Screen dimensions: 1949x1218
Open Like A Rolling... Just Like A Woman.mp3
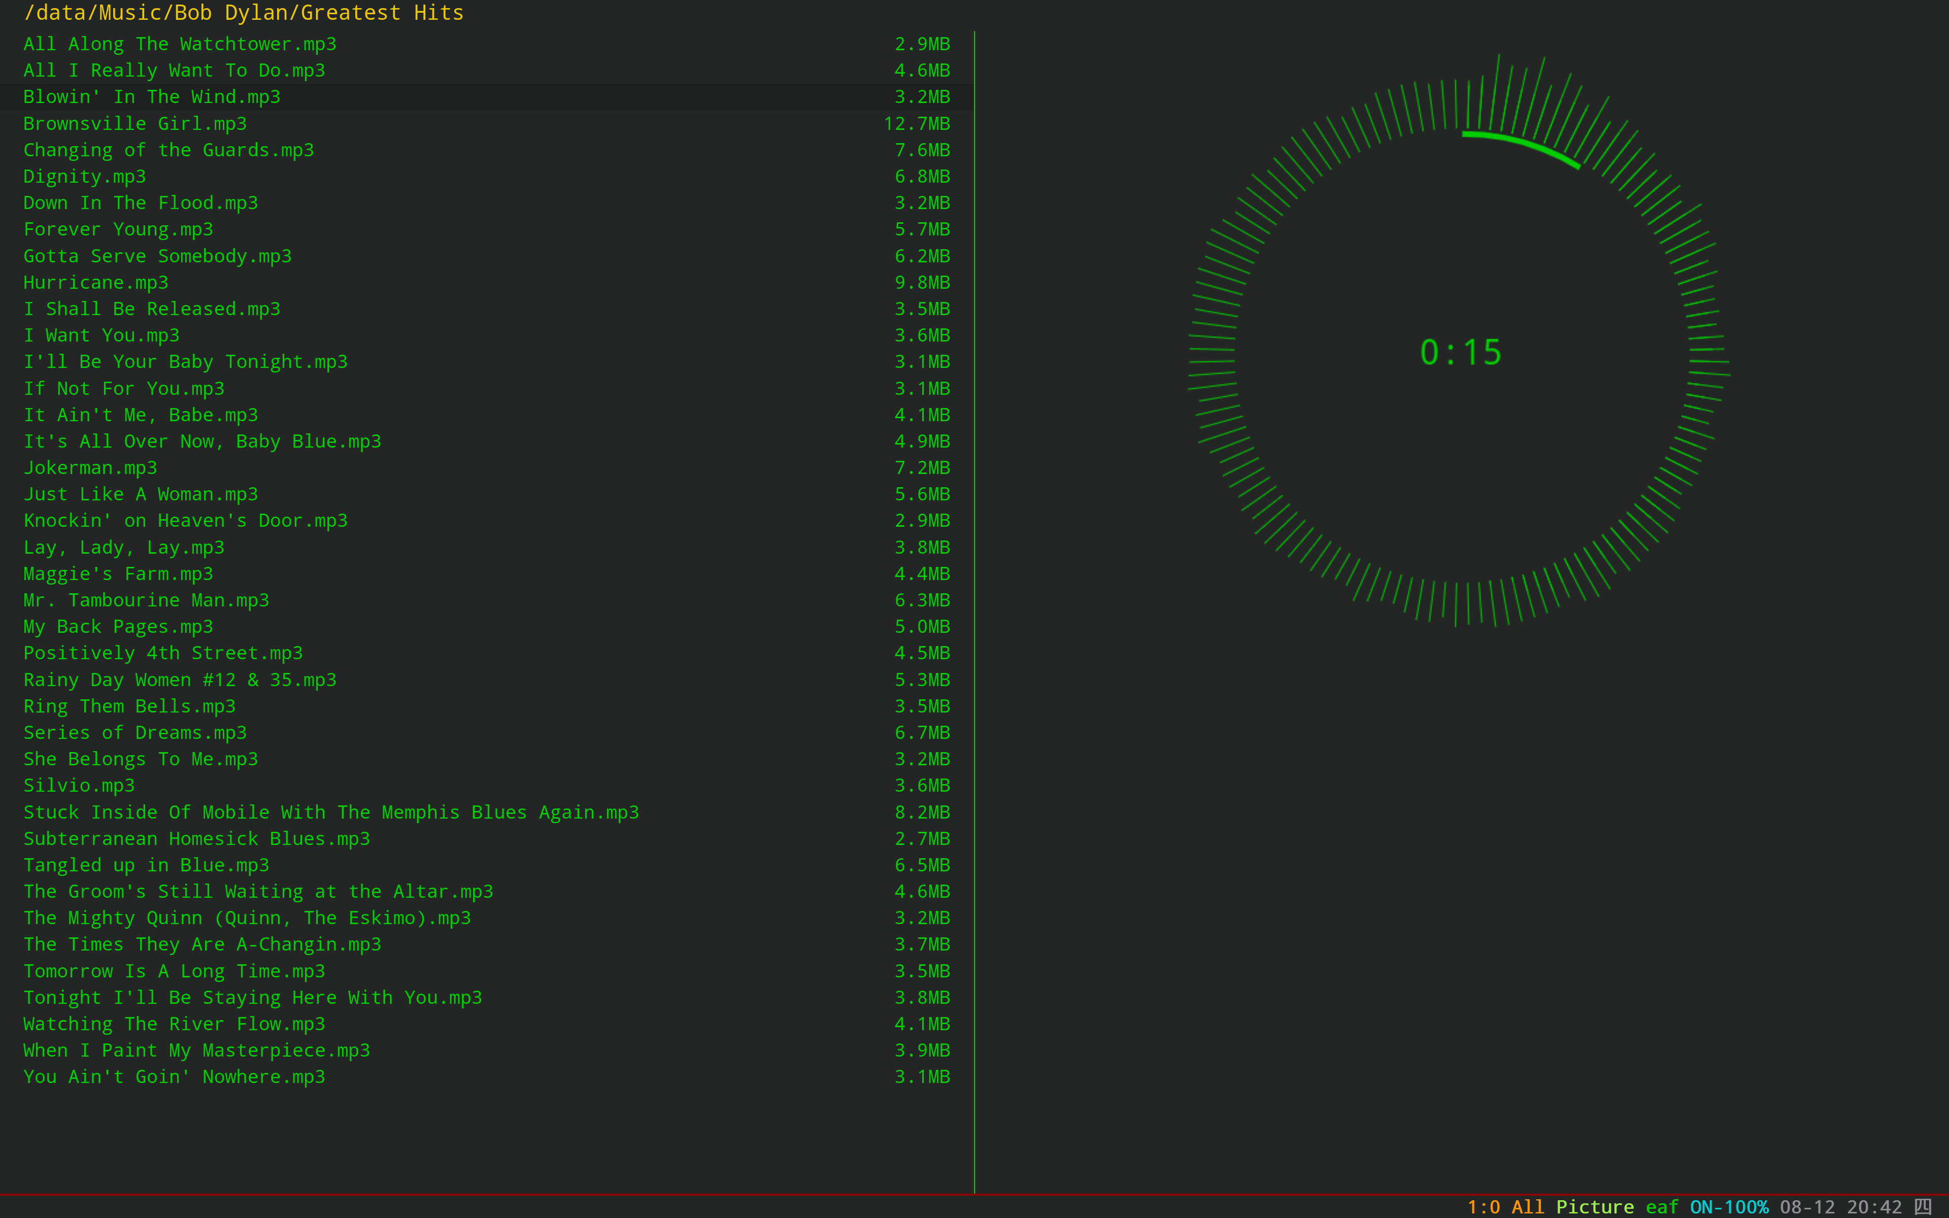click(x=140, y=494)
